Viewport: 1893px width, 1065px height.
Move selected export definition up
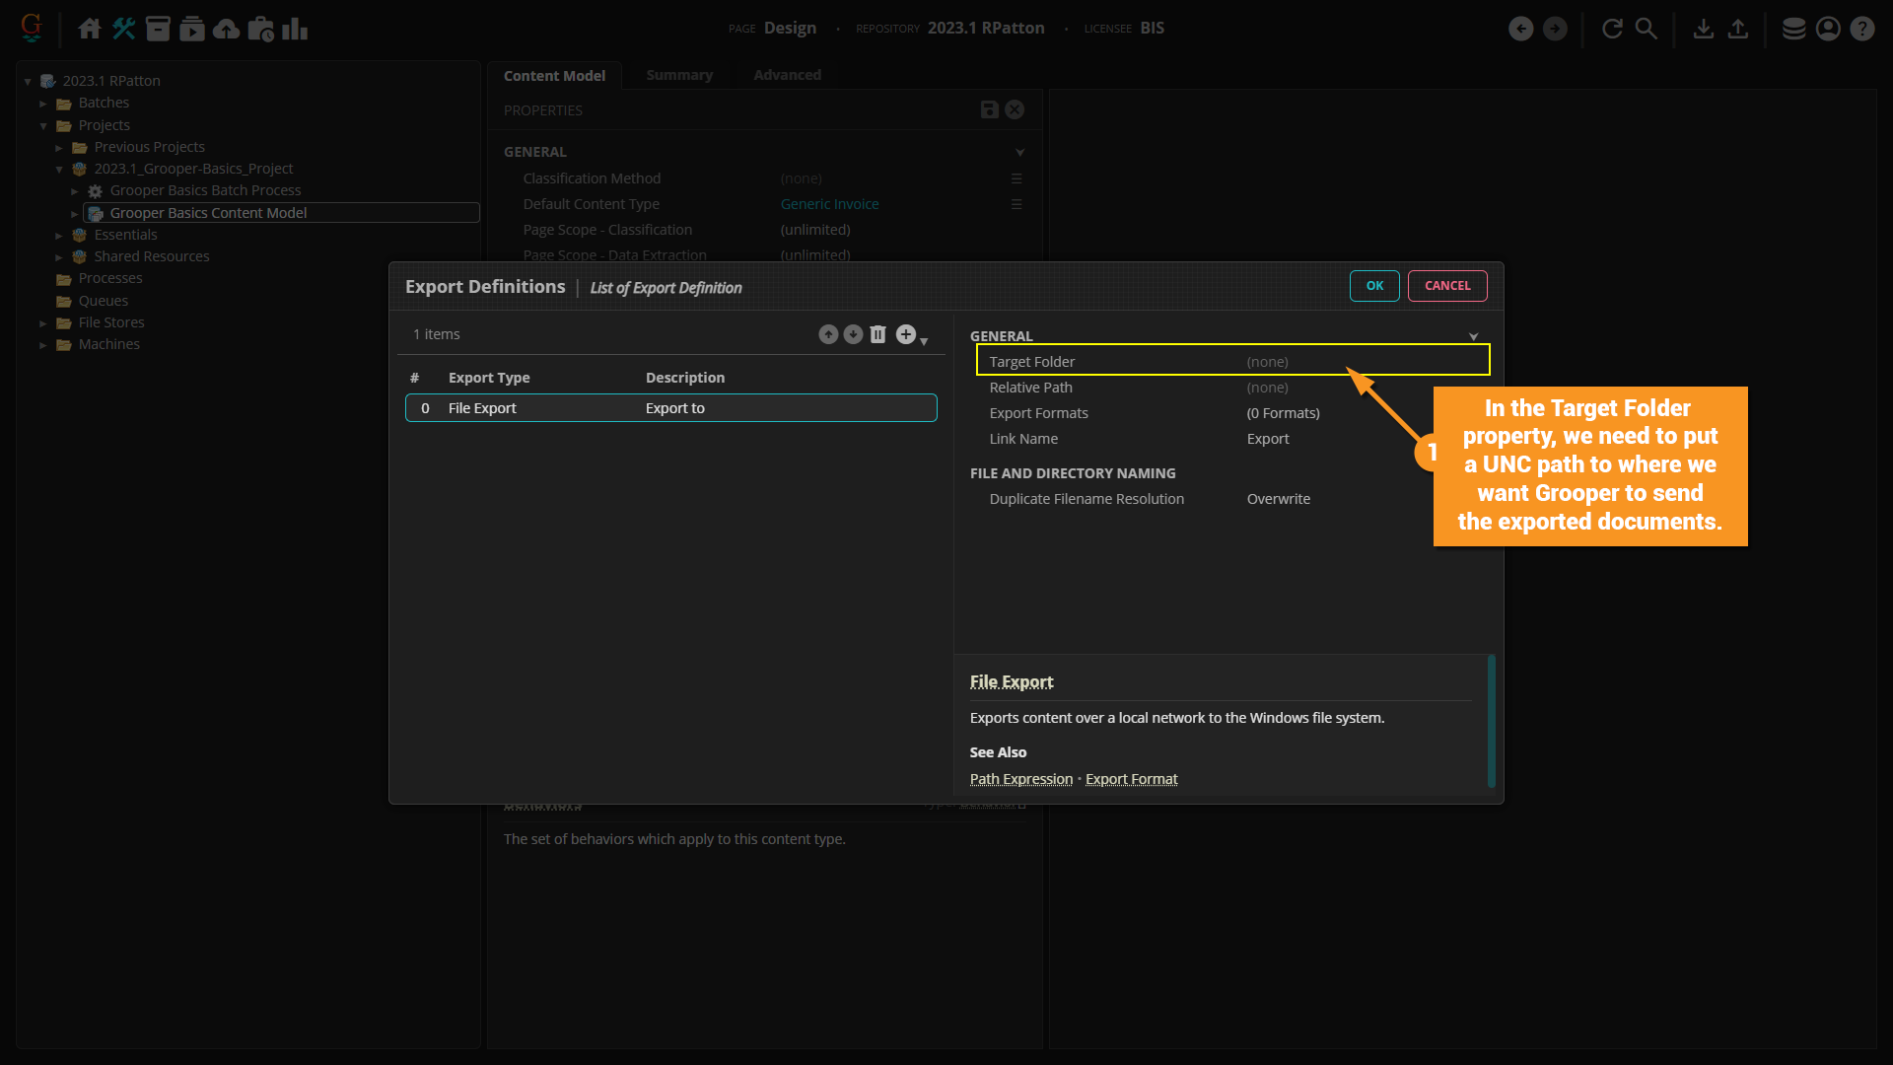point(828,335)
